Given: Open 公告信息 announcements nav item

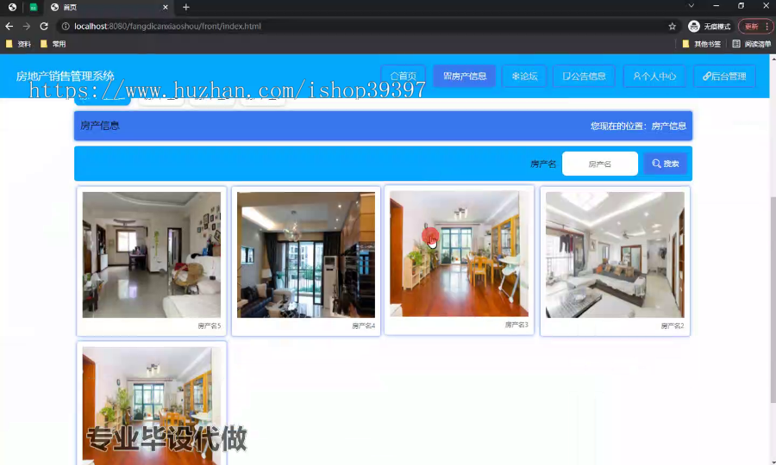Looking at the screenshot, I should tap(584, 76).
